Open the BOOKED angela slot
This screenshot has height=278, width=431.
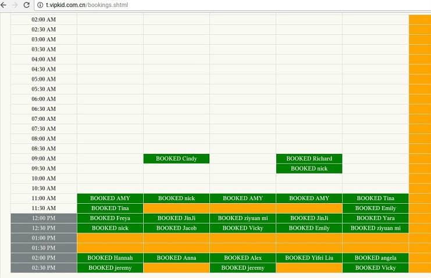pos(376,258)
